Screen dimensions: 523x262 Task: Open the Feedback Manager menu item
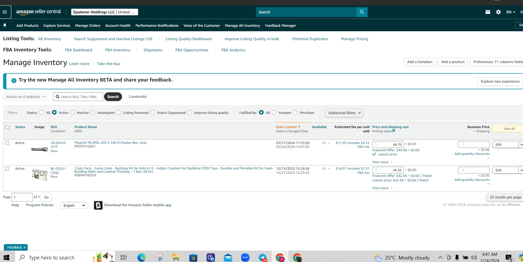pyautogui.click(x=280, y=25)
